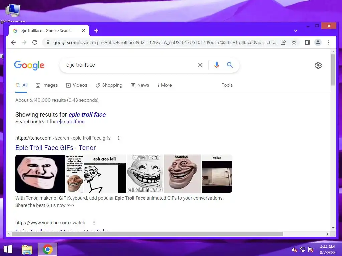The image size is (342, 256).
Task: Share this page from address bar
Action: 283,42
